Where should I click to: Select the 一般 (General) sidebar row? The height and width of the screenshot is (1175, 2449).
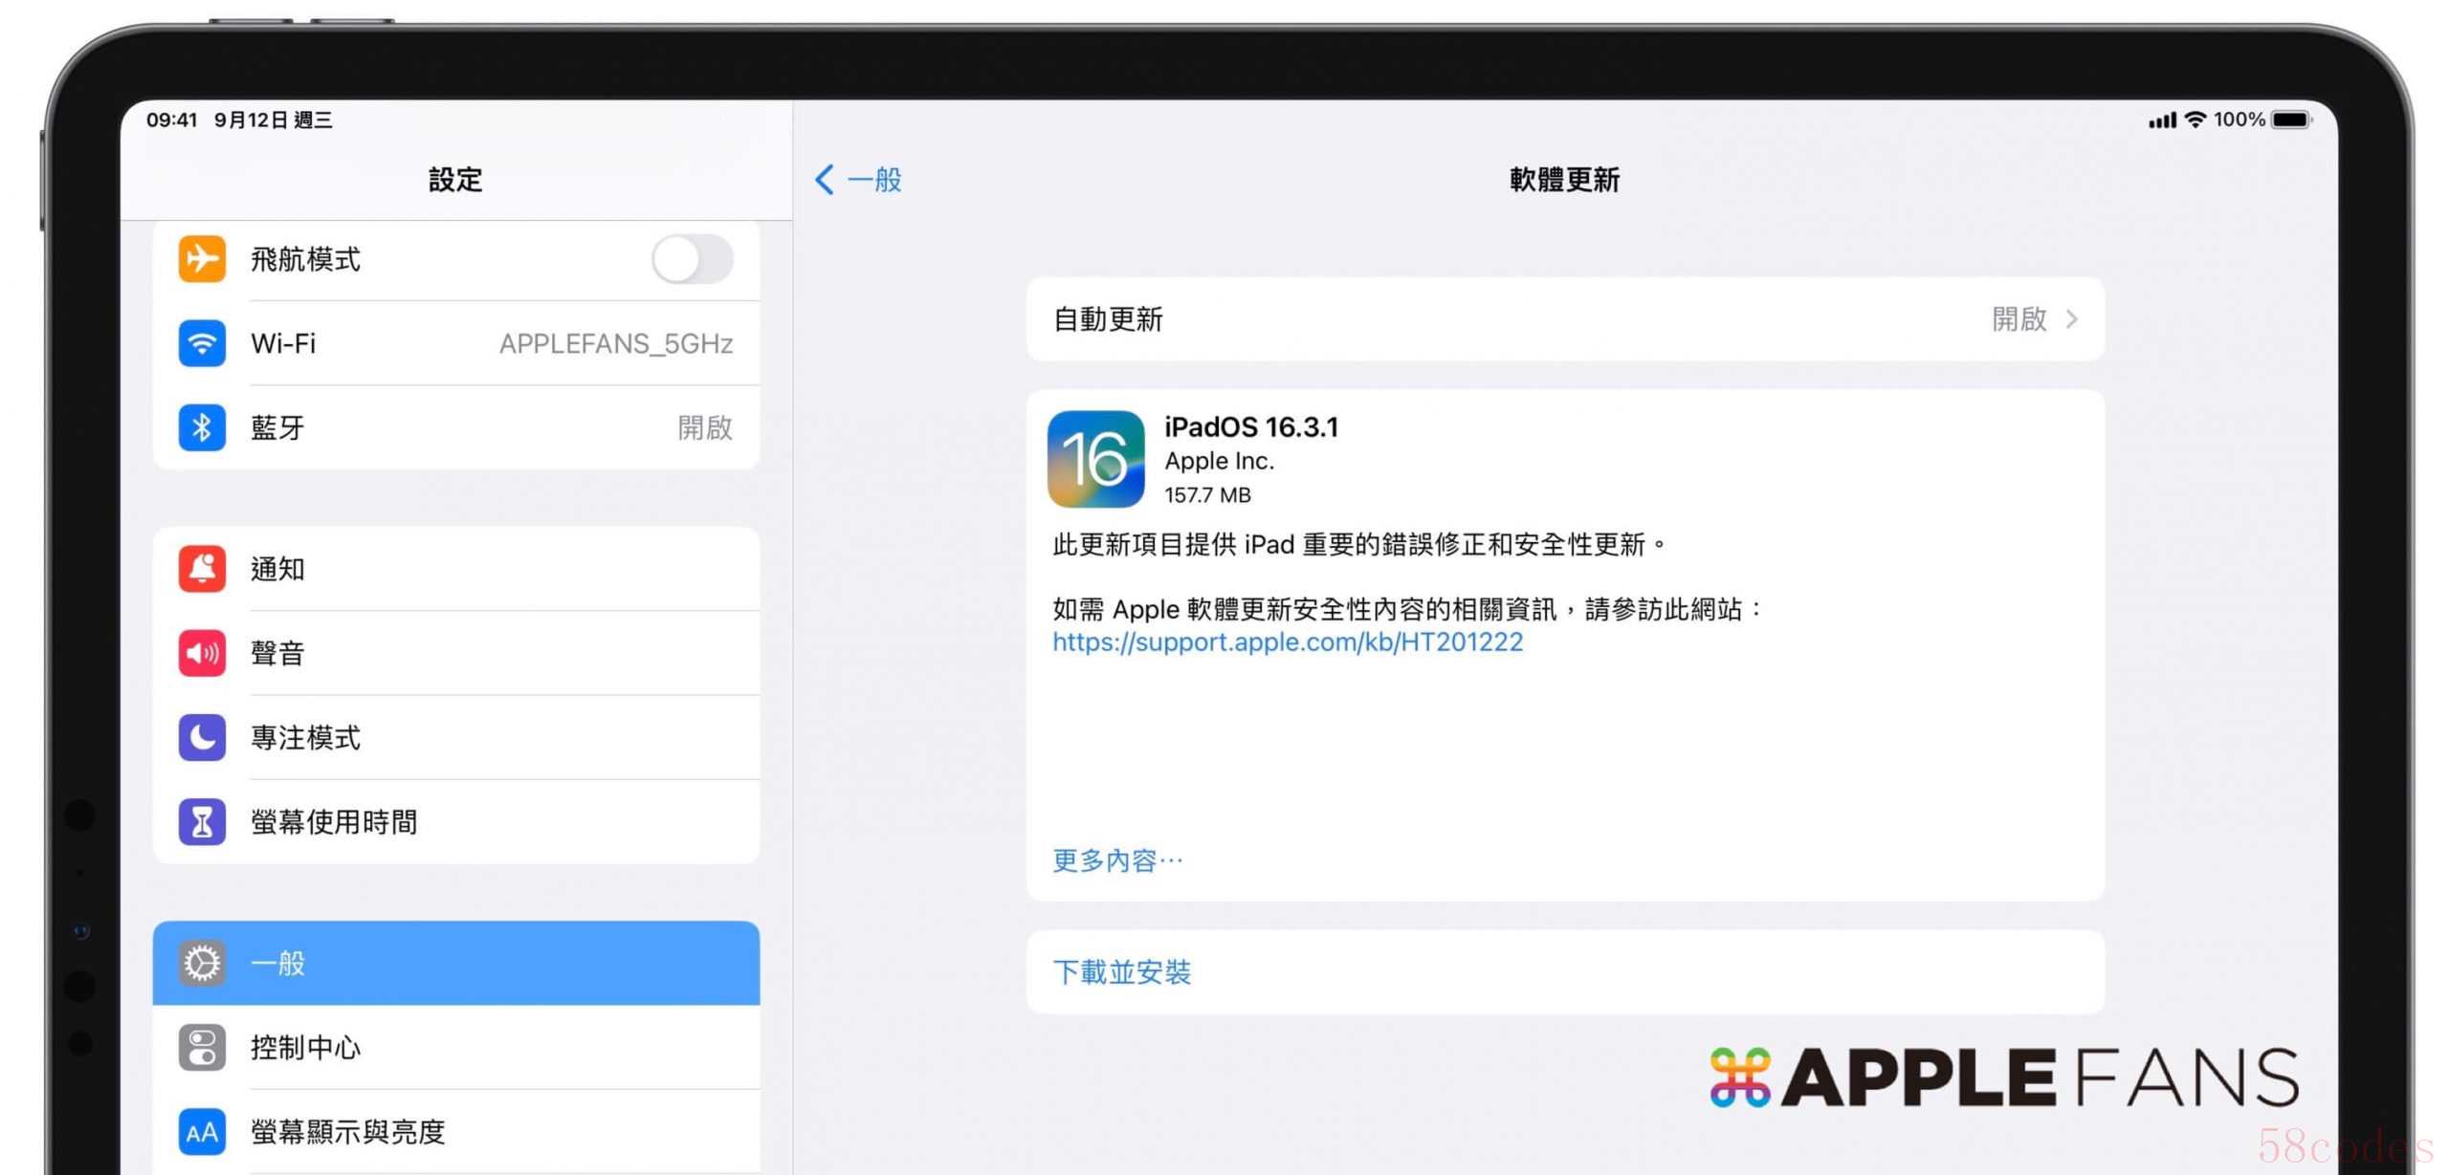click(455, 963)
